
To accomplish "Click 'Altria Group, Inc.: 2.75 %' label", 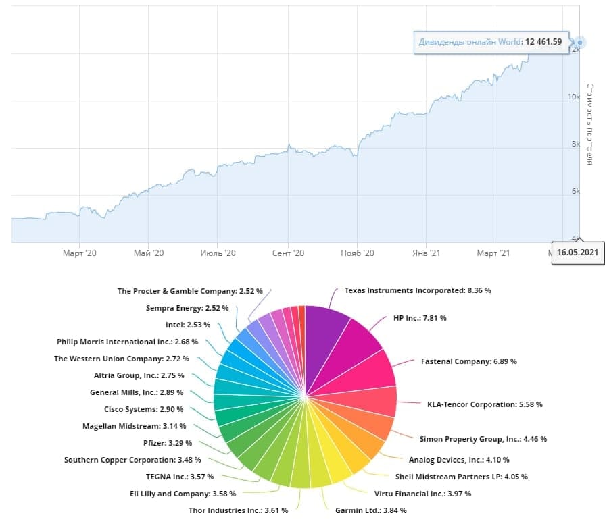I will coord(139,375).
